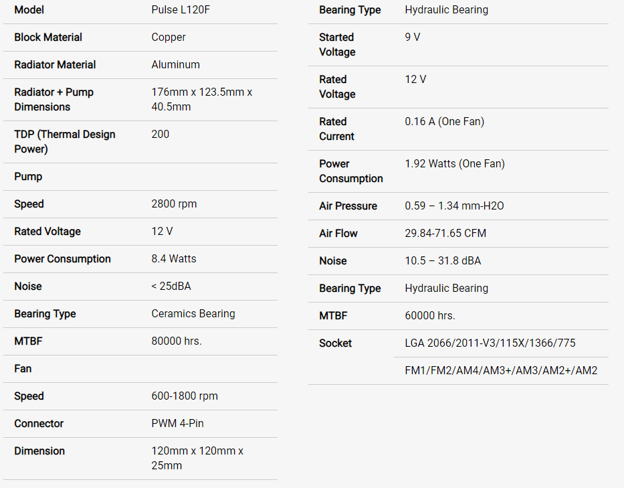Click the Started Voltage 9 V value
Viewport: 624px width, 488px height.
tap(412, 37)
